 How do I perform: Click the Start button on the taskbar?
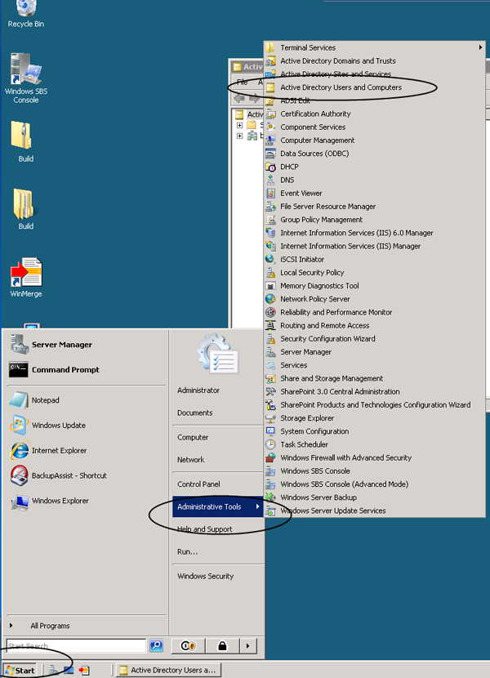point(20,671)
